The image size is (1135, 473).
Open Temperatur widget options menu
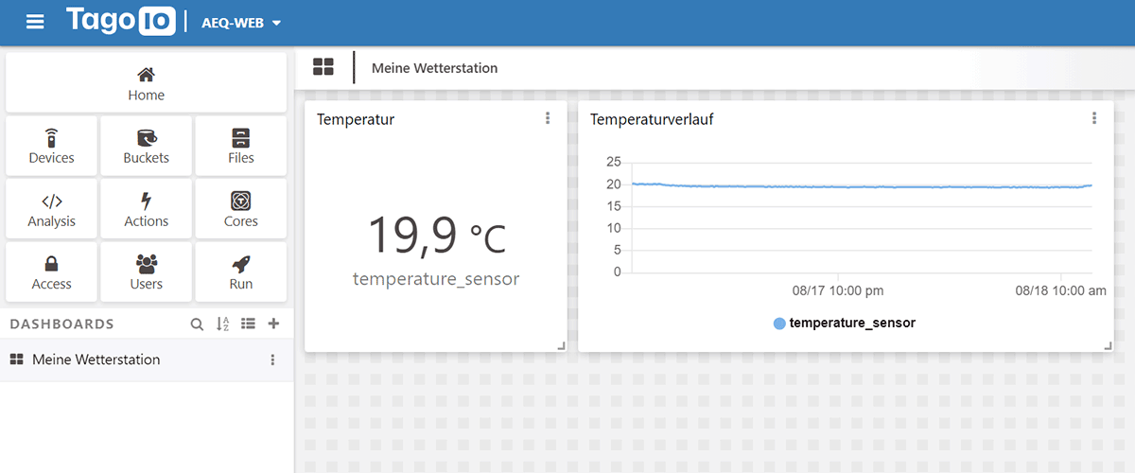[548, 118]
